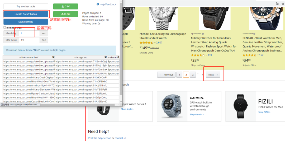Open the 157 reviews link
Viewport: 285px width, 141px height.
261,55
